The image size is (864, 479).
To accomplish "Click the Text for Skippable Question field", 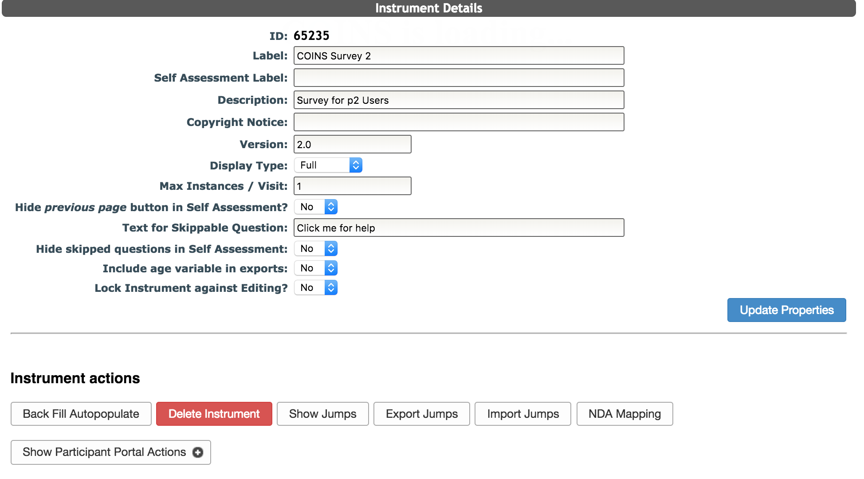I will point(459,228).
